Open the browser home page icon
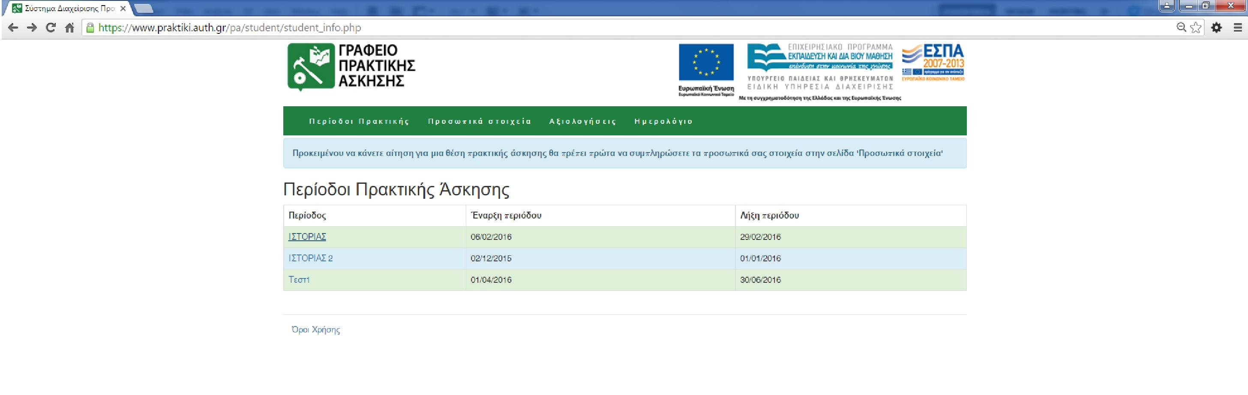The height and width of the screenshot is (395, 1248). pos(70,27)
